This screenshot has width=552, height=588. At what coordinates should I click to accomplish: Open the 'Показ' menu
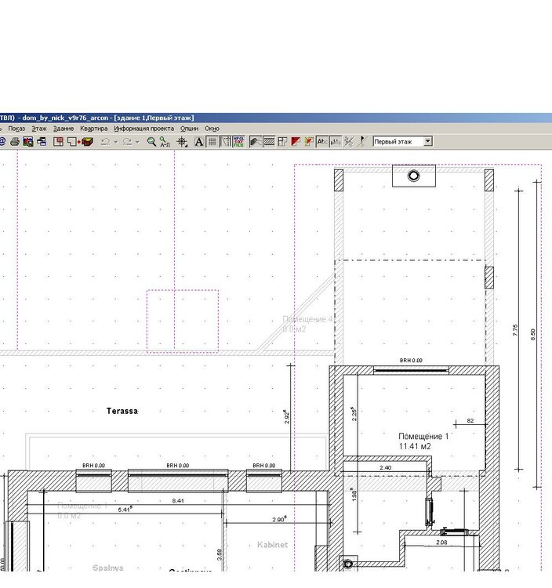coord(16,129)
